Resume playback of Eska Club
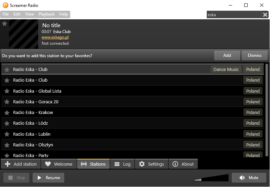 click(48, 178)
